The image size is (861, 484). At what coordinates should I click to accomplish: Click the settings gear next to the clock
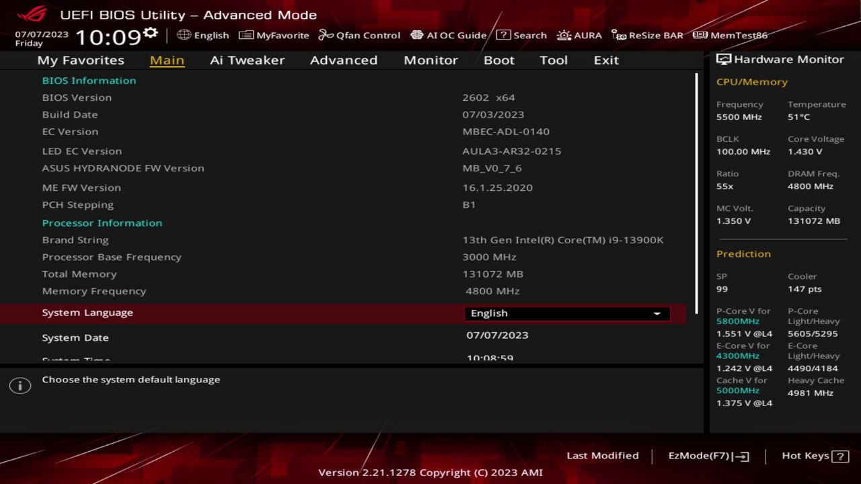tap(151, 33)
